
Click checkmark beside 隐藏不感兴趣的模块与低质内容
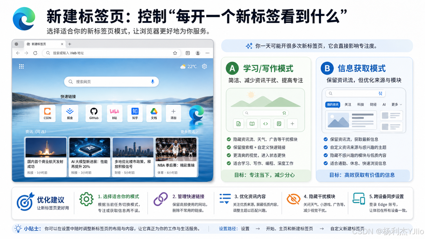click(x=326, y=155)
